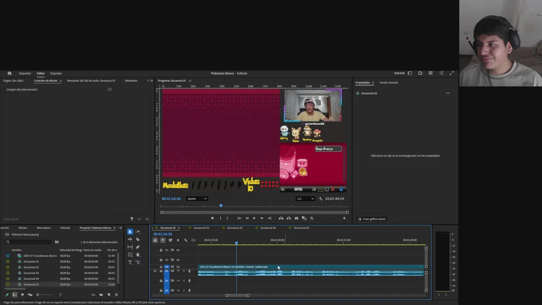
Task: Enable voice-over record on A3
Action: pos(189,290)
